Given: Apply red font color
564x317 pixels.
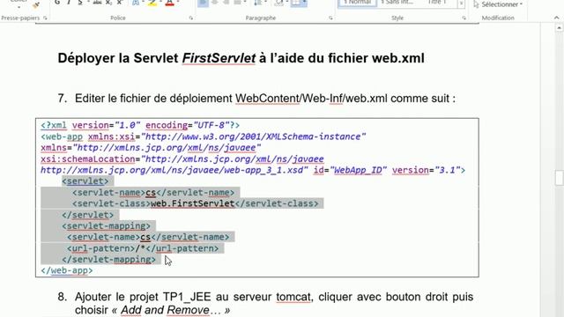Looking at the screenshot, I should point(170,4).
